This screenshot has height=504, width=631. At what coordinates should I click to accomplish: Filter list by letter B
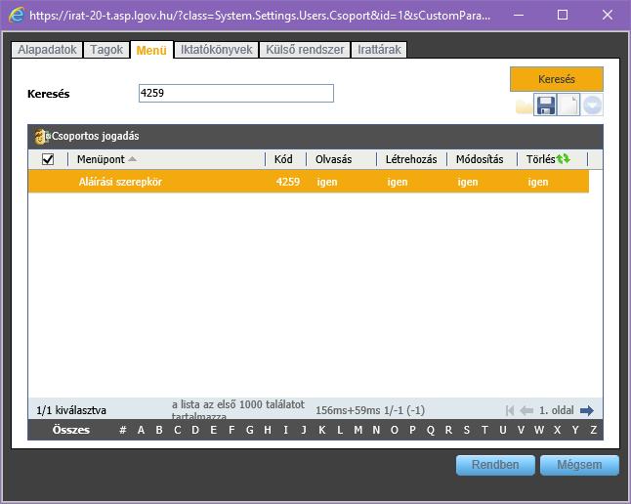coord(159,430)
